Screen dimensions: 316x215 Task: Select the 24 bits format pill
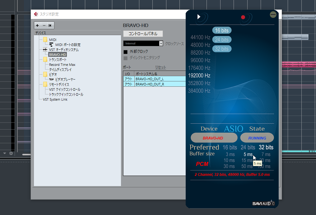click(222, 40)
